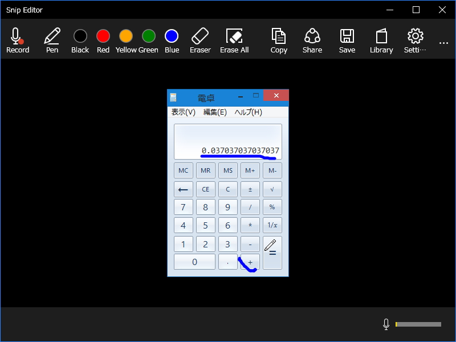The width and height of the screenshot is (456, 342).
Task: Click the M- memory subtract button
Action: (272, 170)
